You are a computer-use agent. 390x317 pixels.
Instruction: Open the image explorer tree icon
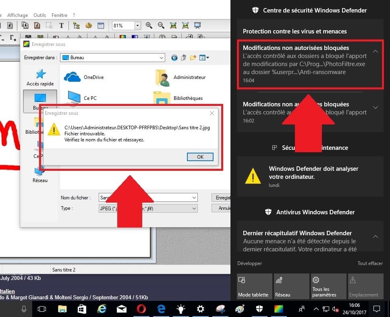point(77,25)
